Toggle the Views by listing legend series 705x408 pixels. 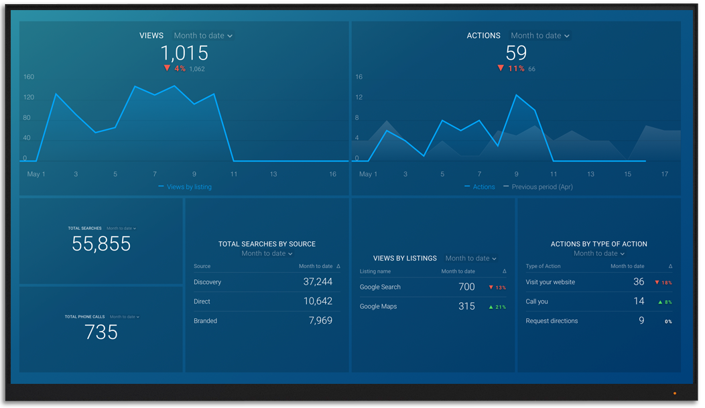(185, 187)
